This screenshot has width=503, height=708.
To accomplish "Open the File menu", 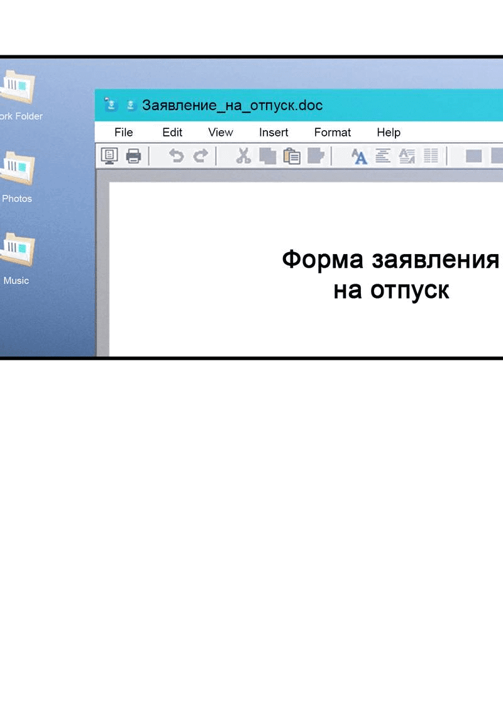I will pyautogui.click(x=124, y=132).
